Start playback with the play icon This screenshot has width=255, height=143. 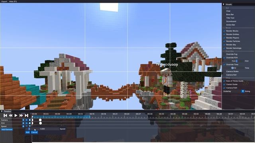tap(16, 116)
